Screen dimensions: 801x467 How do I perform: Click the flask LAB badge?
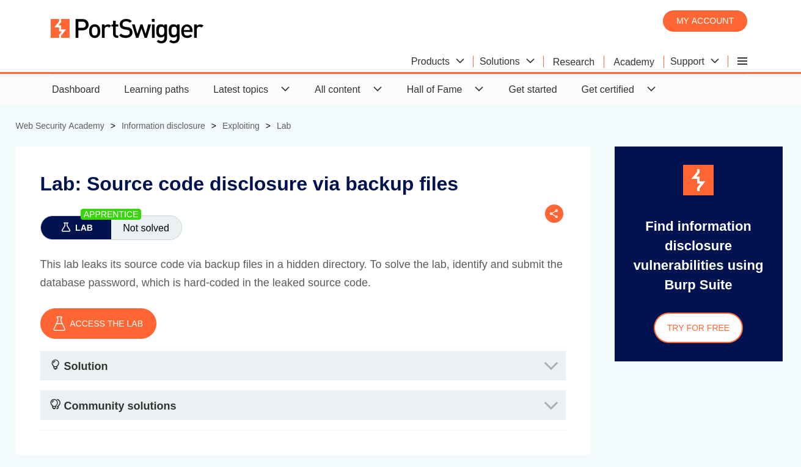pyautogui.click(x=76, y=228)
